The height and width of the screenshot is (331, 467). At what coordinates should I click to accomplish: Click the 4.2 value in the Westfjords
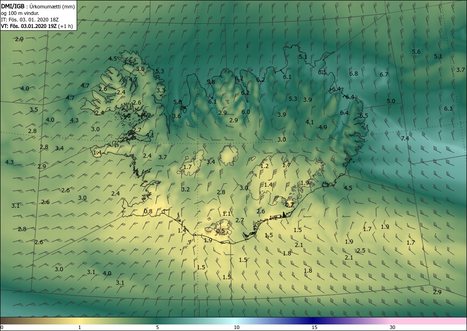click(147, 115)
